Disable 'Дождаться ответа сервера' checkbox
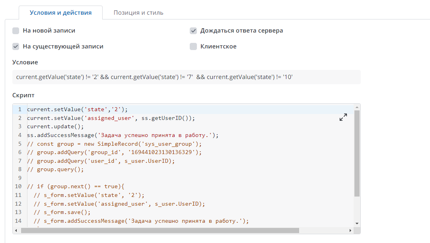430x243 pixels. tap(193, 31)
